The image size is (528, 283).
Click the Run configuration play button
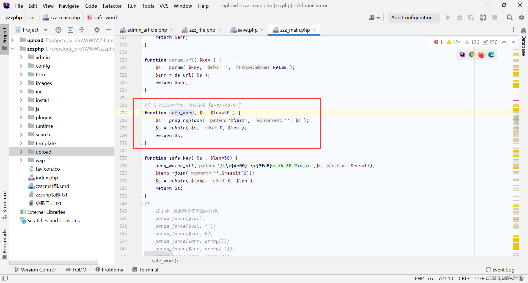tap(448, 18)
